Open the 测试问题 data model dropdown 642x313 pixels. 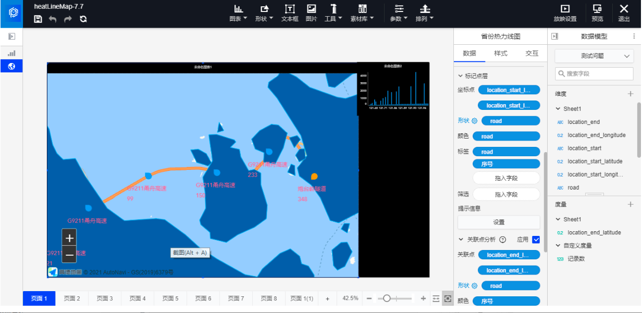pyautogui.click(x=594, y=56)
